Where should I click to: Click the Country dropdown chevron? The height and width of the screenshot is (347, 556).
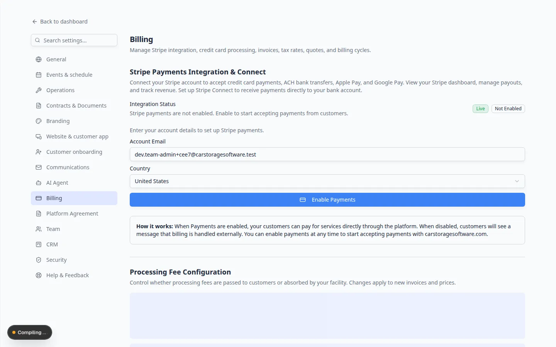click(517, 181)
